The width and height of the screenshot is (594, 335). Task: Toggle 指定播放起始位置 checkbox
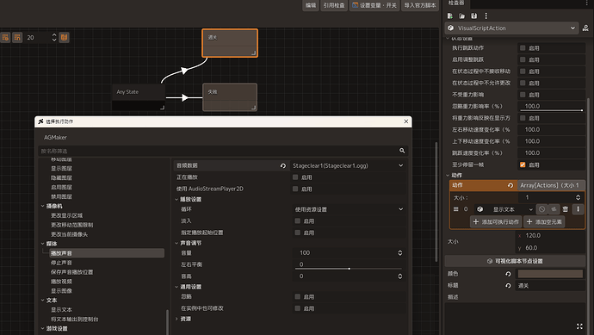coord(297,233)
